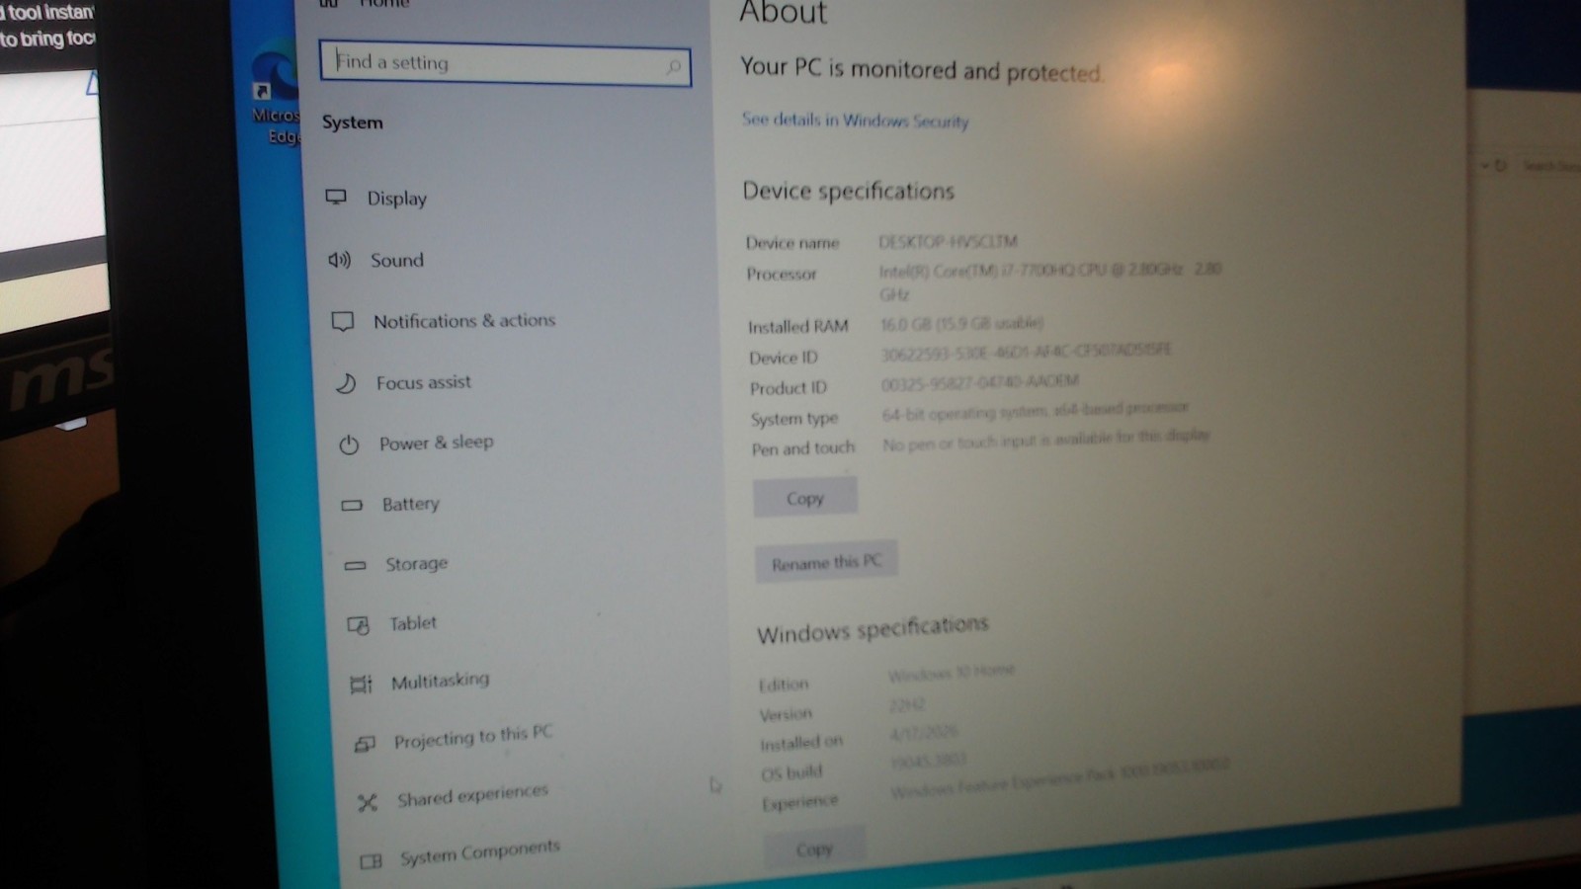Viewport: 1581px width, 889px height.
Task: Go to Focus assist settings
Action: pyautogui.click(x=424, y=382)
